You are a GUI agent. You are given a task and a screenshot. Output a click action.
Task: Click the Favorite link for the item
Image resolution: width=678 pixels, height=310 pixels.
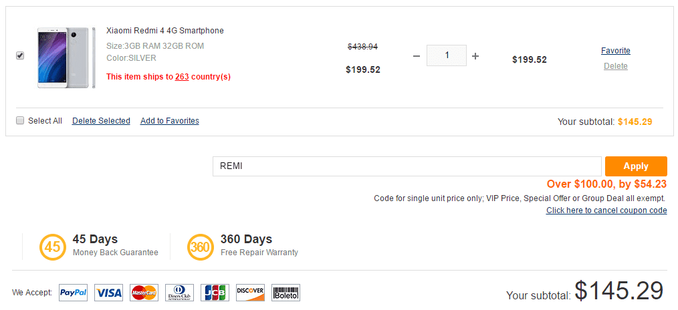click(x=615, y=51)
